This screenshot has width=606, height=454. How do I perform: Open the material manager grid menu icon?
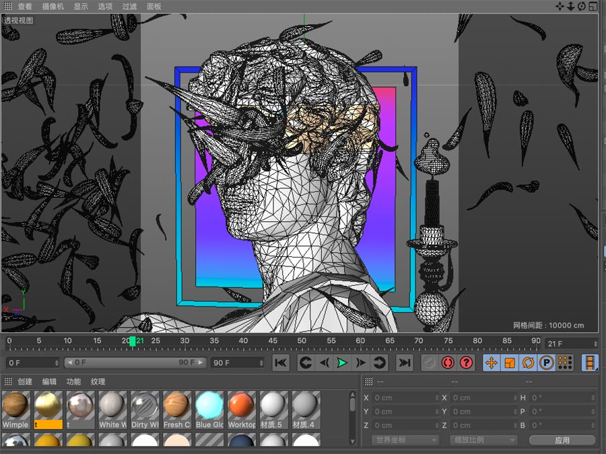pyautogui.click(x=9, y=381)
